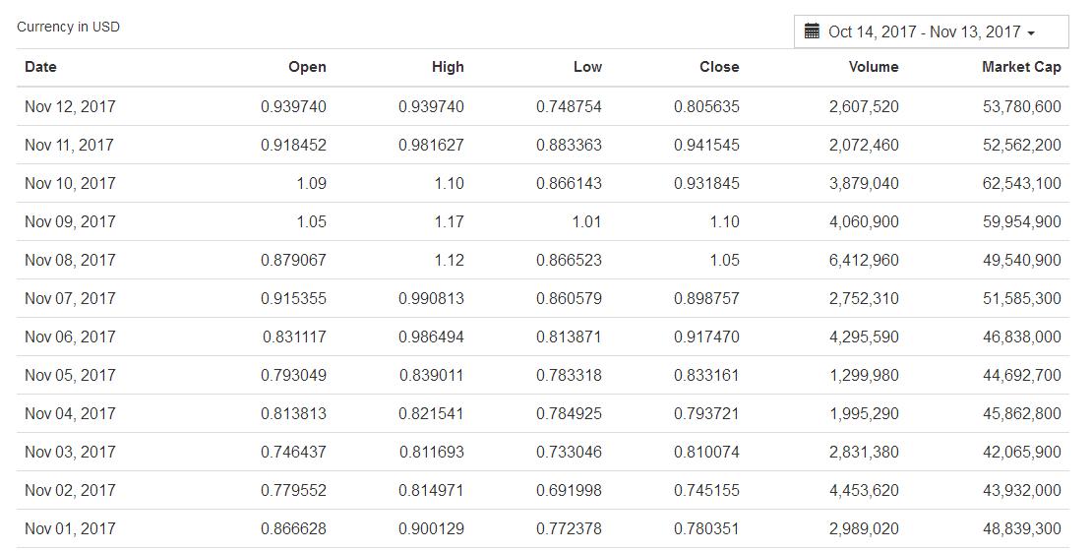Click low price 0.691998 on Nov 02

point(569,490)
